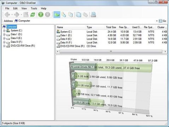Open the Tools menu
The width and height of the screenshot is (169, 127).
(x=34, y=8)
